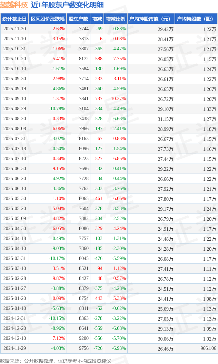Click the 户均持股市值（元） column header
The width and height of the screenshot is (218, 364).
[x=151, y=19]
